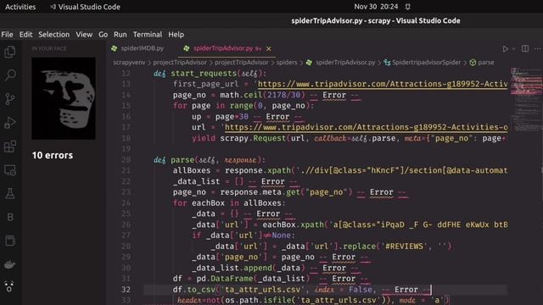Open the Terminal menu
Viewport: 543px width, 305px height.
click(x=147, y=35)
